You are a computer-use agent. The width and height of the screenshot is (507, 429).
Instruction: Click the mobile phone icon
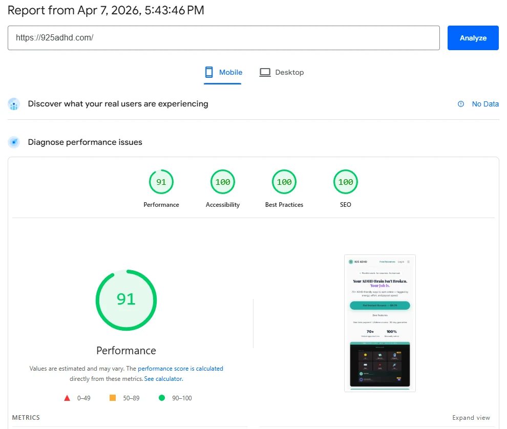point(209,72)
